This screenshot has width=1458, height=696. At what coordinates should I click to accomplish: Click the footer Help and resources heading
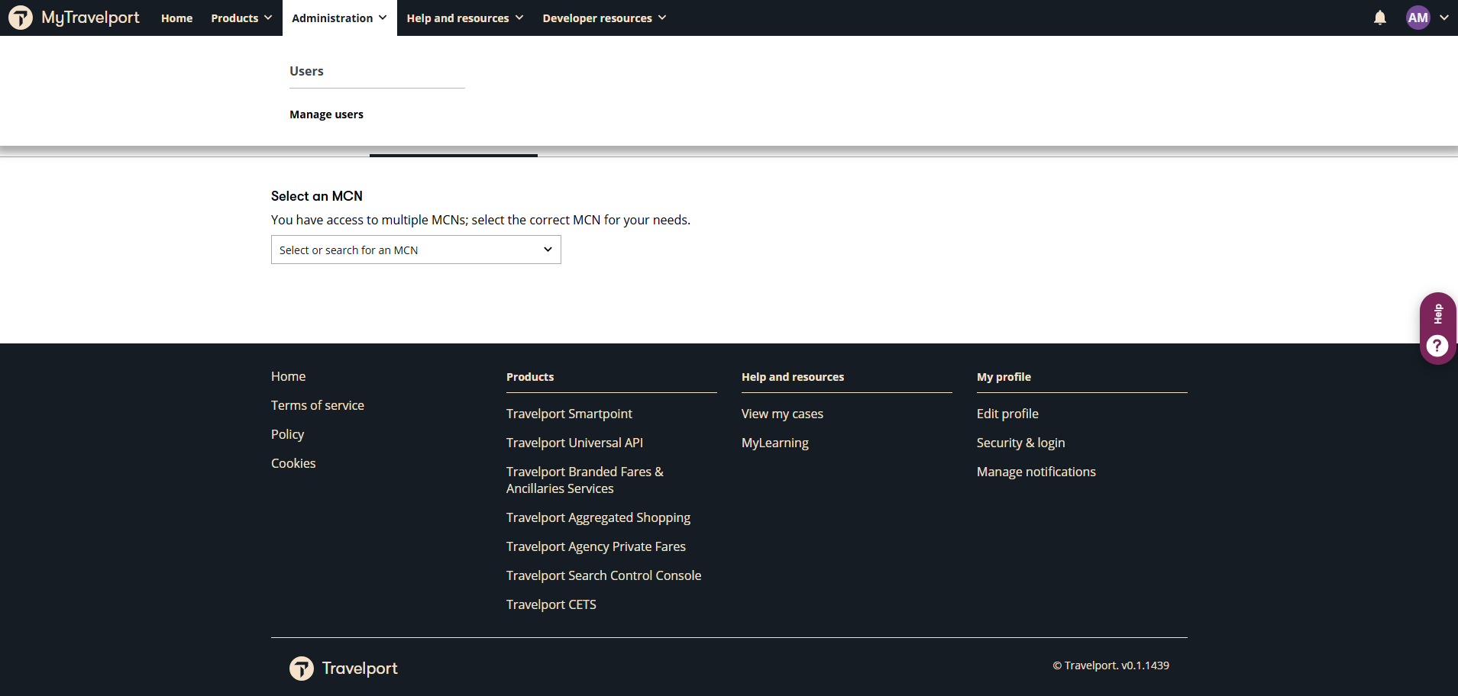[x=793, y=377]
